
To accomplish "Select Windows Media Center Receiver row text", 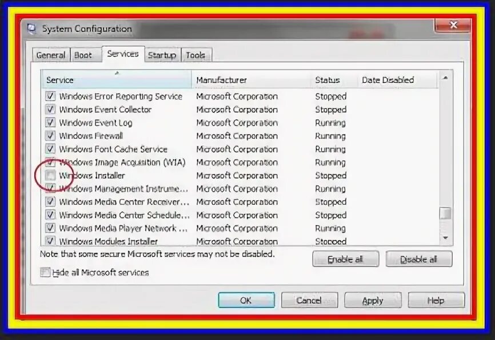I will tap(125, 202).
